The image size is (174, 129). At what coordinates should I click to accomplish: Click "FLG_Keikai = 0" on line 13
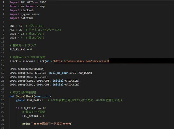point(21,49)
